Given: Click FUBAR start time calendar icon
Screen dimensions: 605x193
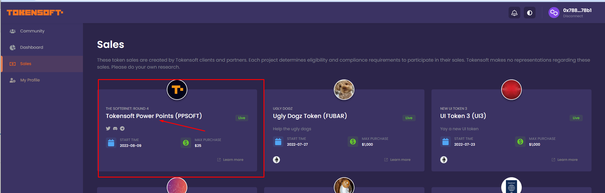Looking at the screenshot, I should [x=278, y=142].
